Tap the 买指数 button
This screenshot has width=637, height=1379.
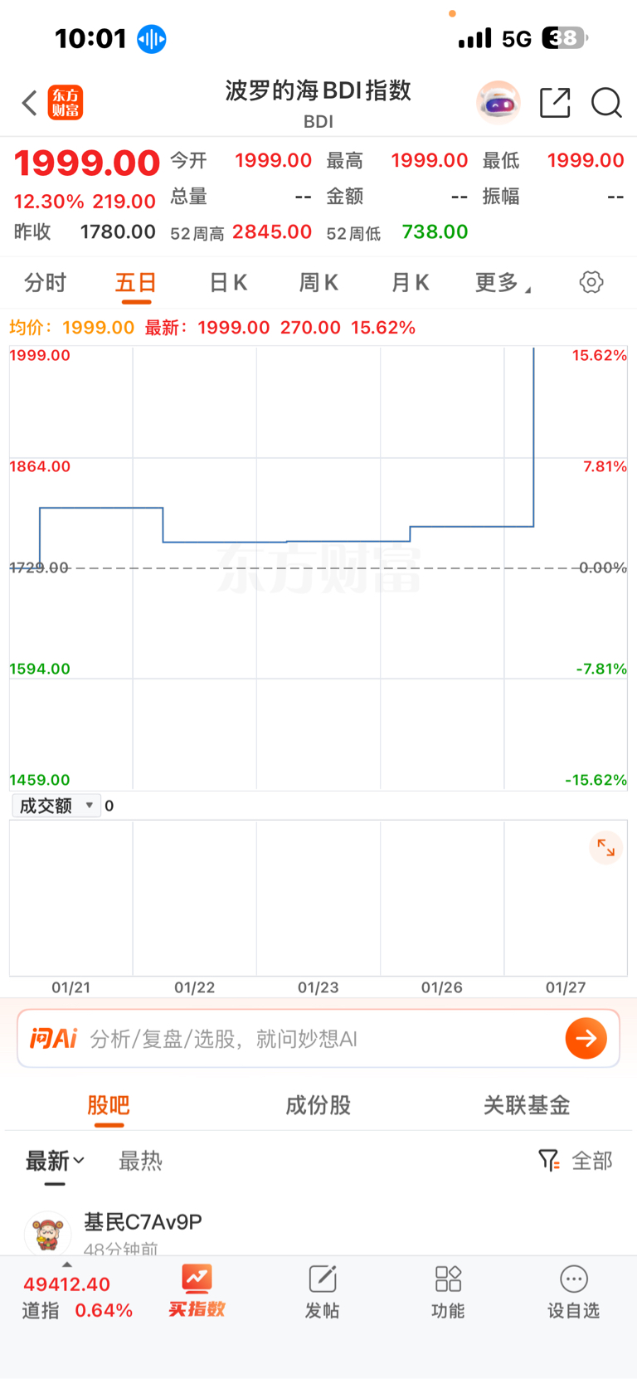coord(197,1292)
